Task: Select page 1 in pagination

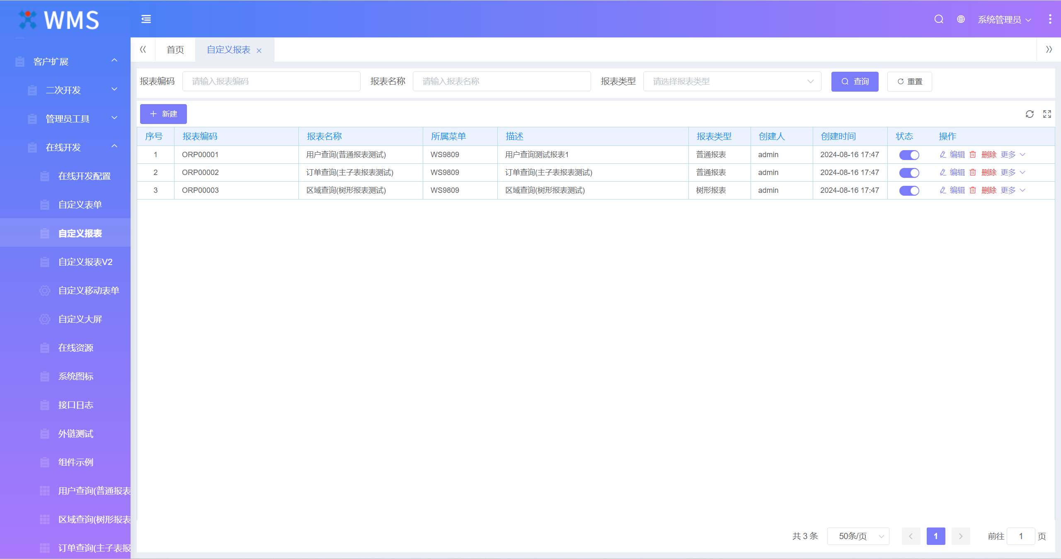Action: coord(936,536)
